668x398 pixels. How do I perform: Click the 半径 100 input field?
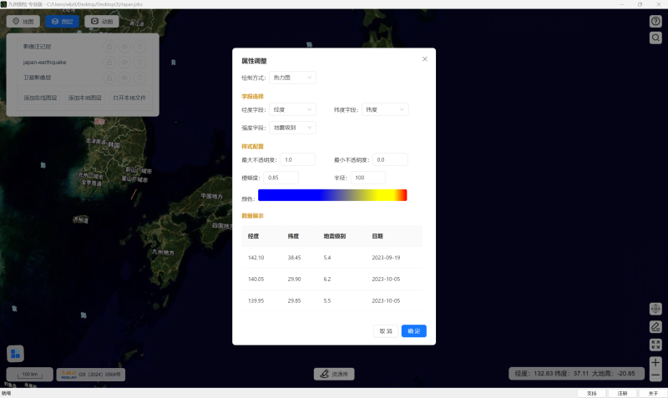pos(368,178)
